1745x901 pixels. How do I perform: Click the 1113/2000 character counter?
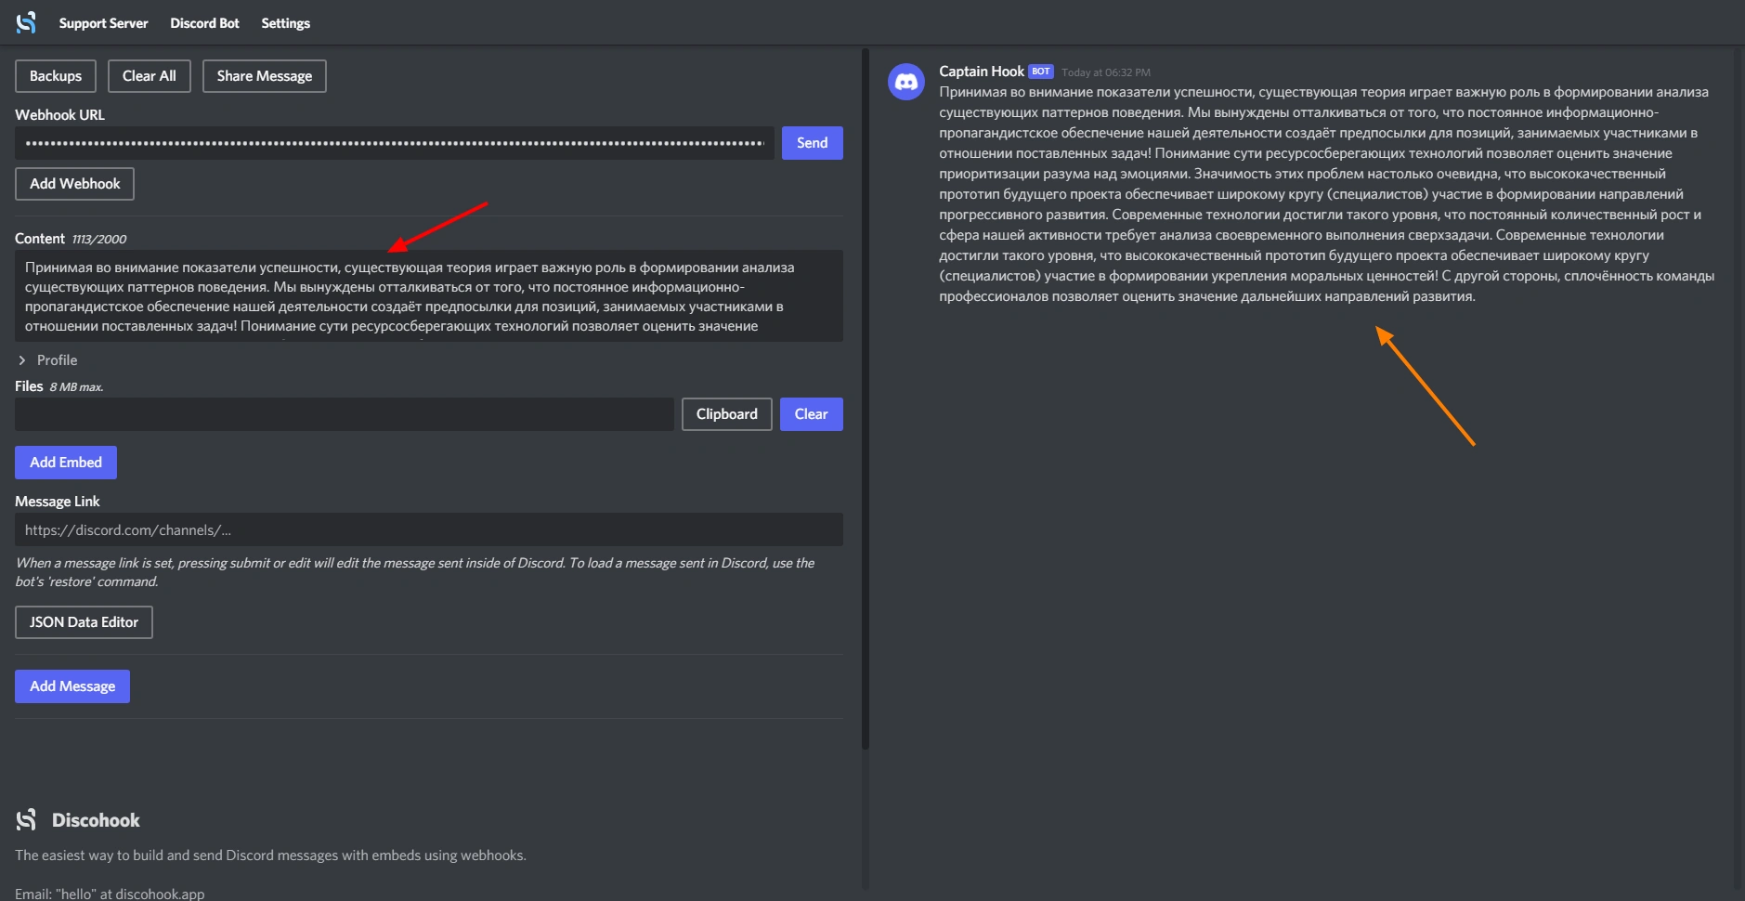tap(99, 240)
